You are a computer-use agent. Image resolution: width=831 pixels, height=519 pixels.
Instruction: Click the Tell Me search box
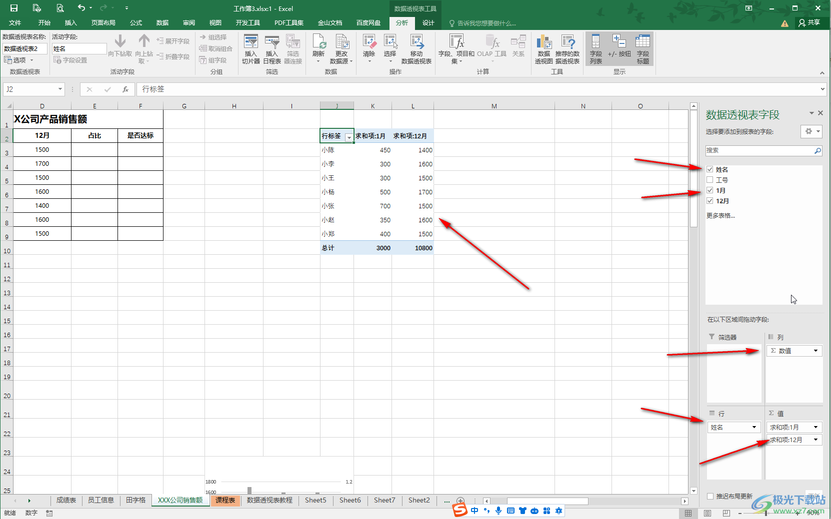(x=482, y=23)
